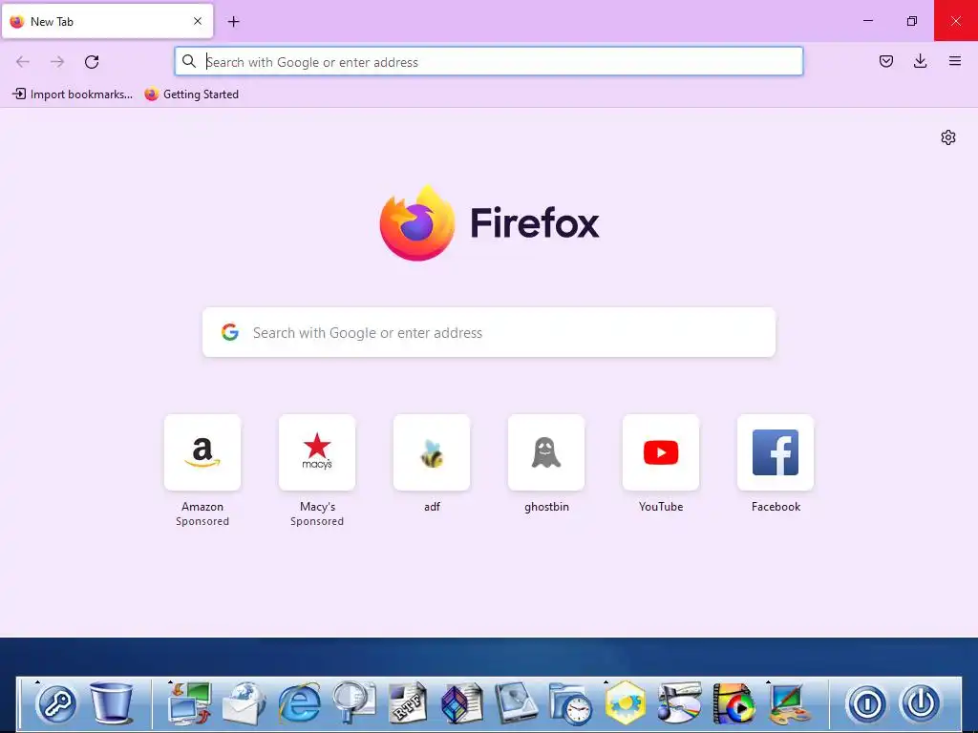The width and height of the screenshot is (978, 733).
Task: Open Amazon sponsored shortcut tile
Action: tap(202, 452)
